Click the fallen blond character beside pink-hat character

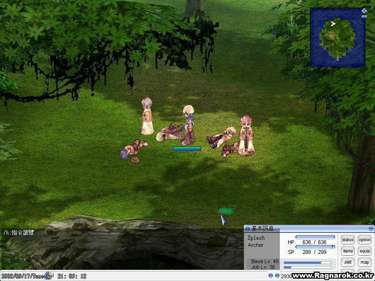(x=221, y=137)
